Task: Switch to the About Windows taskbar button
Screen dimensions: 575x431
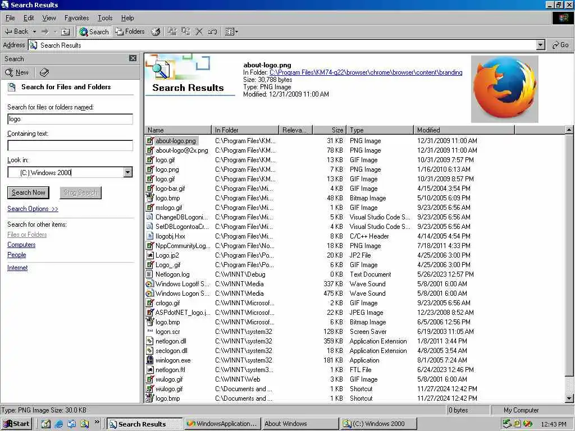Action: click(300, 424)
